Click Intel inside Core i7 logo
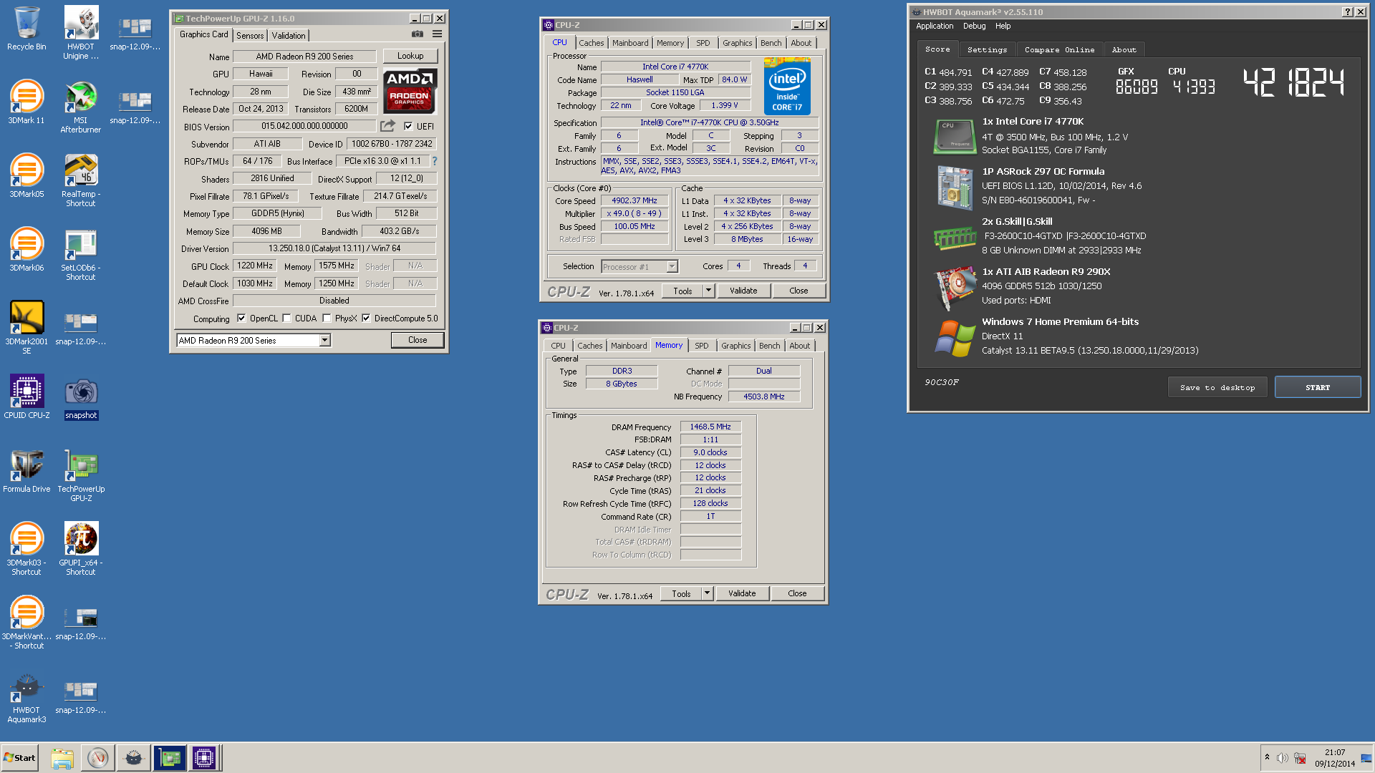Screen dimensions: 1375x773 pos(787,87)
